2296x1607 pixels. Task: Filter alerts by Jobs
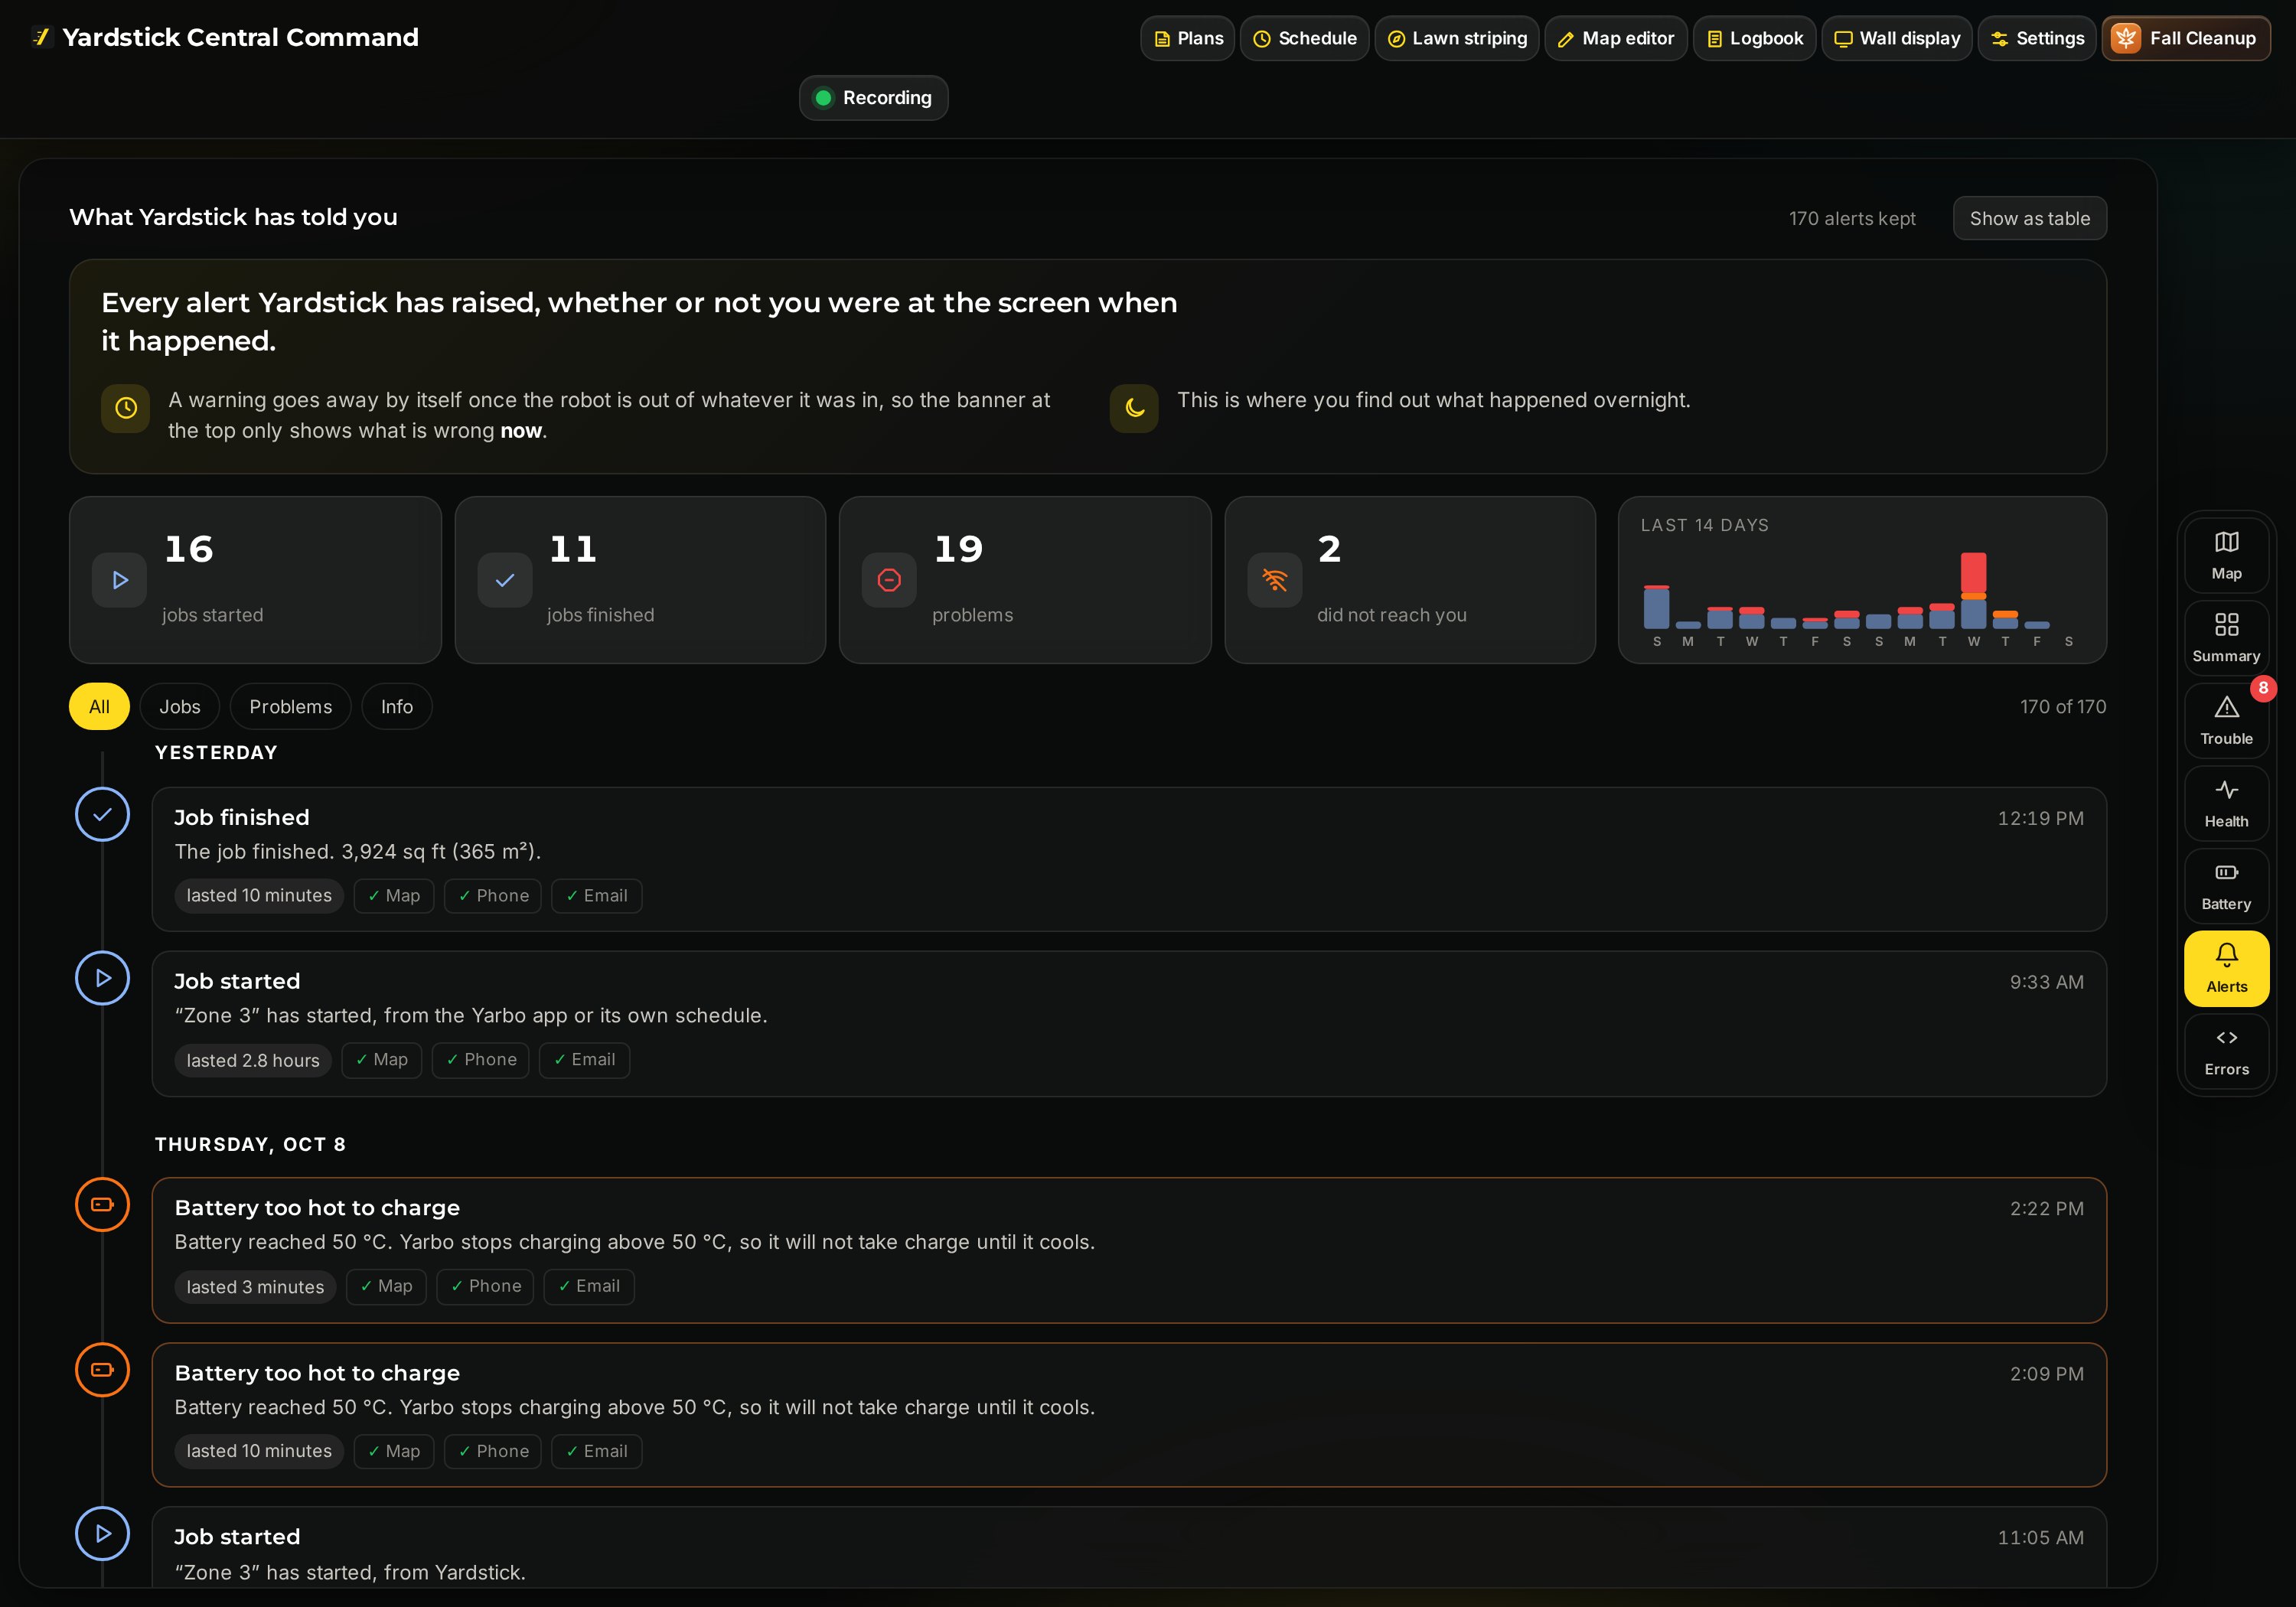click(180, 707)
